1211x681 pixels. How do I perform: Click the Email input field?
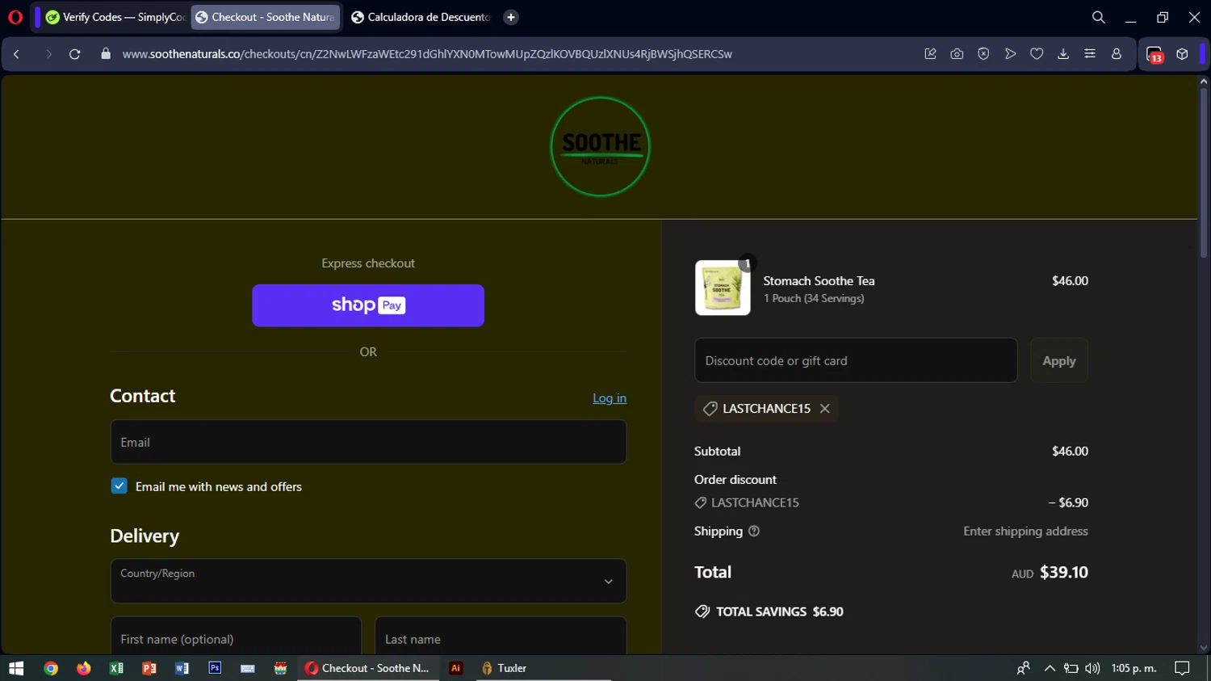(368, 442)
